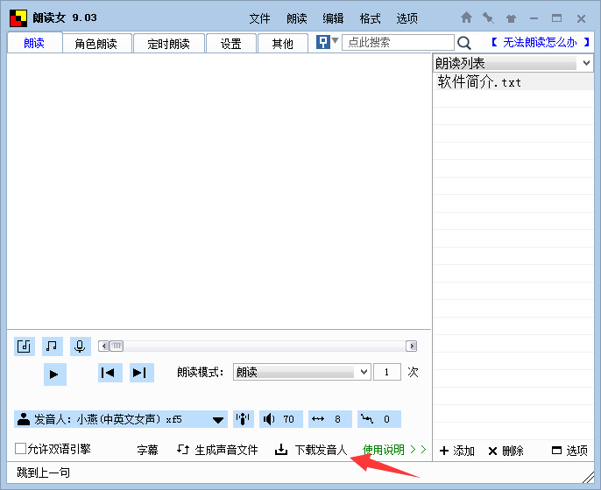Select the 朗读 tab
601x490 pixels.
click(x=34, y=43)
